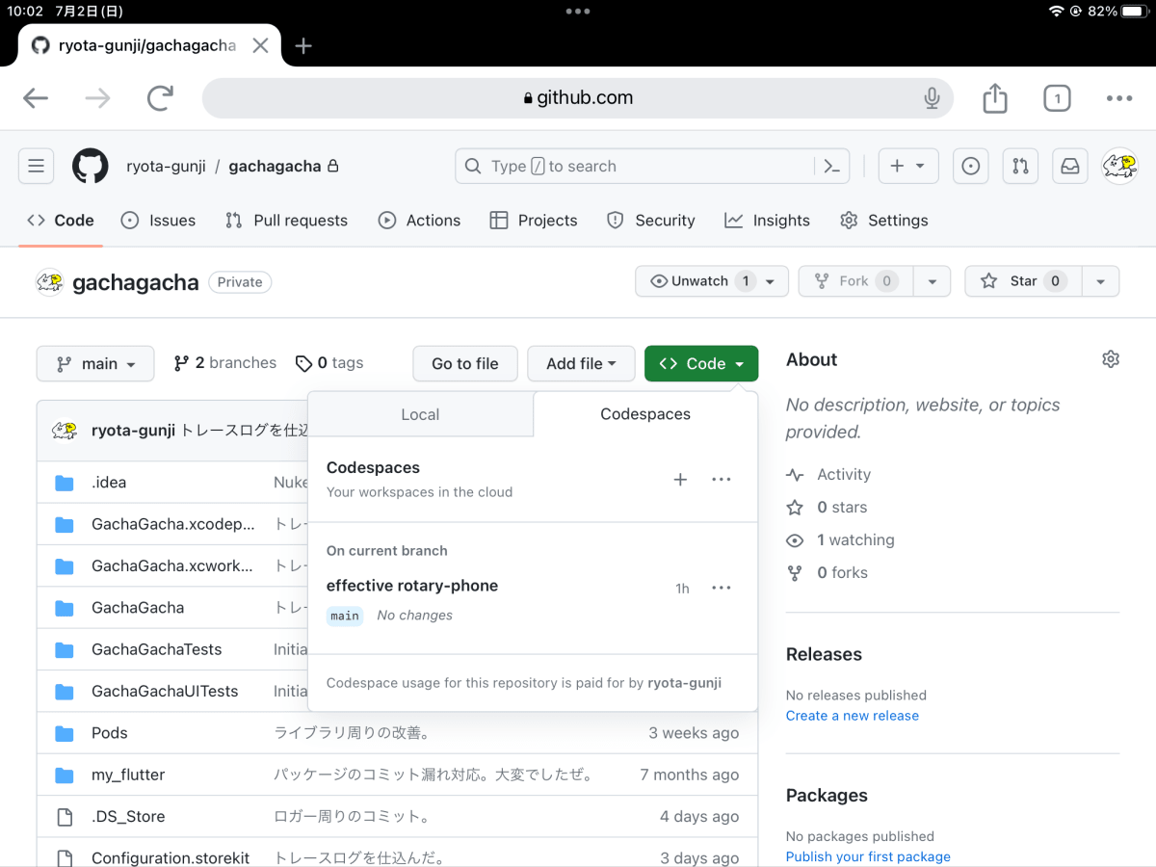Show the browser tab overview
Image resolution: width=1156 pixels, height=867 pixels.
tap(1057, 98)
